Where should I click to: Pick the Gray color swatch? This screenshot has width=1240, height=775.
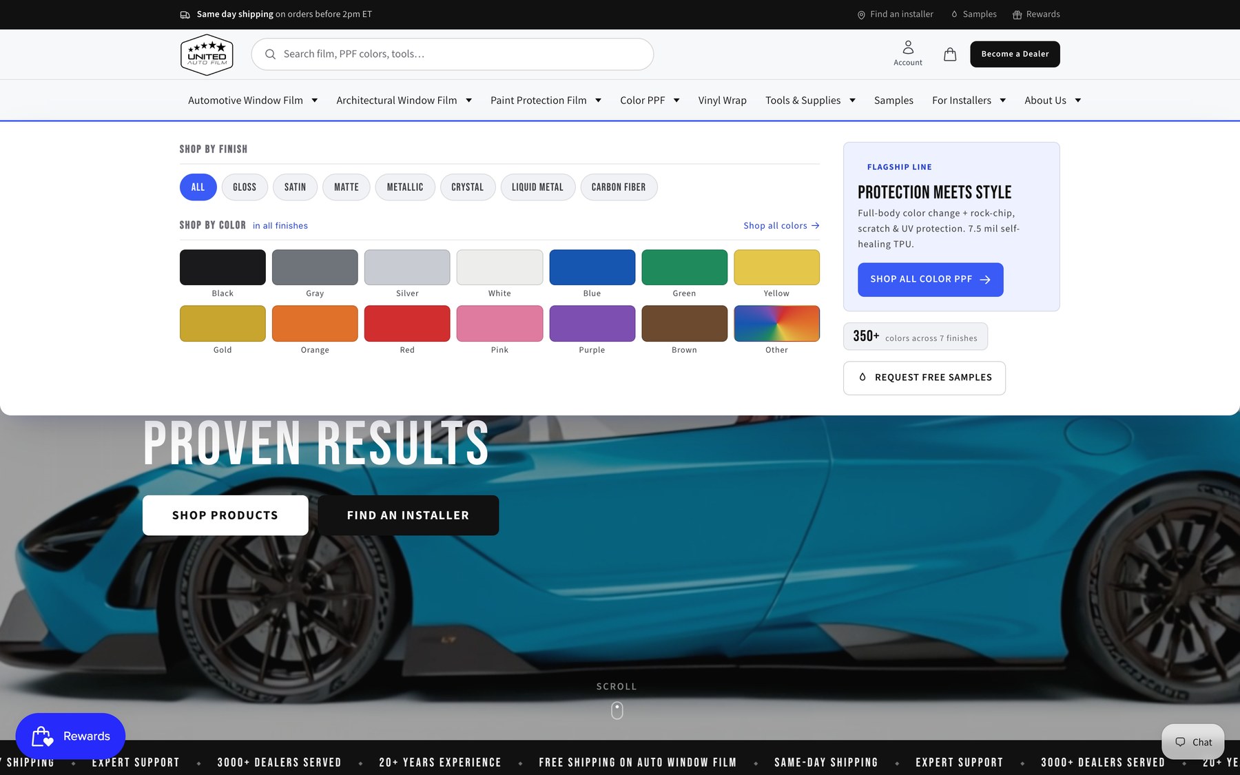click(315, 267)
